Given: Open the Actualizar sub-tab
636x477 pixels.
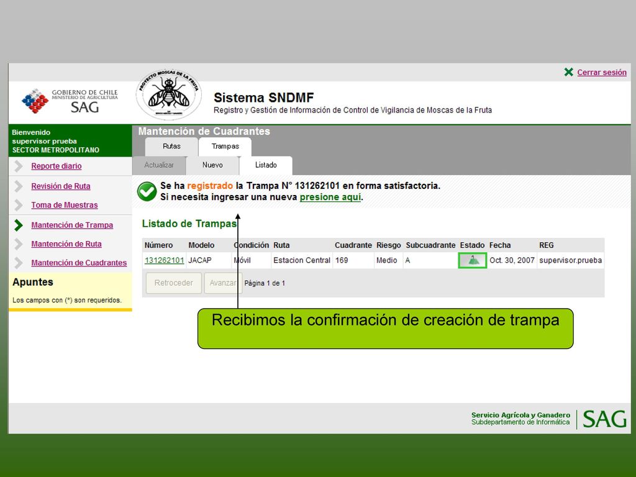Looking at the screenshot, I should (x=159, y=165).
